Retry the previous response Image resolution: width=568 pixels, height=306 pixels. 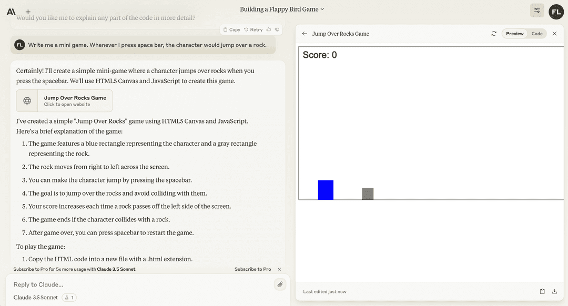click(253, 30)
